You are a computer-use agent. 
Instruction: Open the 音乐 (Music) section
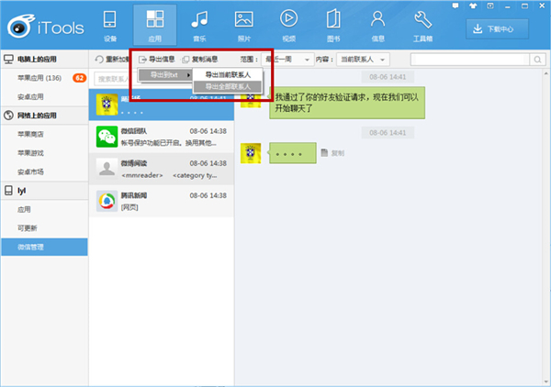point(199,26)
